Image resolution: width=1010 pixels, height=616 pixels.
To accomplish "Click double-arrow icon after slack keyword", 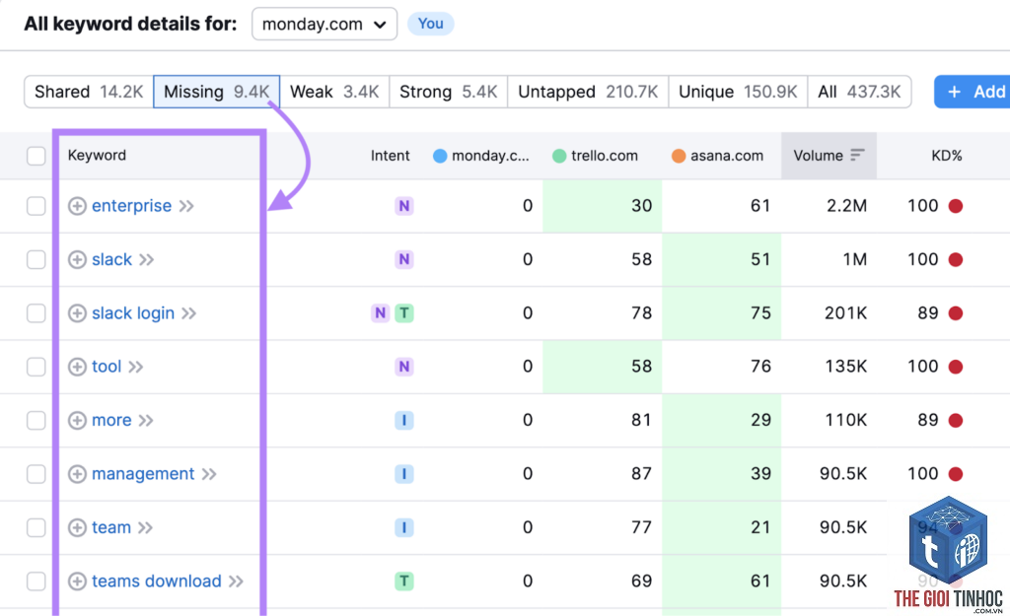I will click(x=146, y=259).
